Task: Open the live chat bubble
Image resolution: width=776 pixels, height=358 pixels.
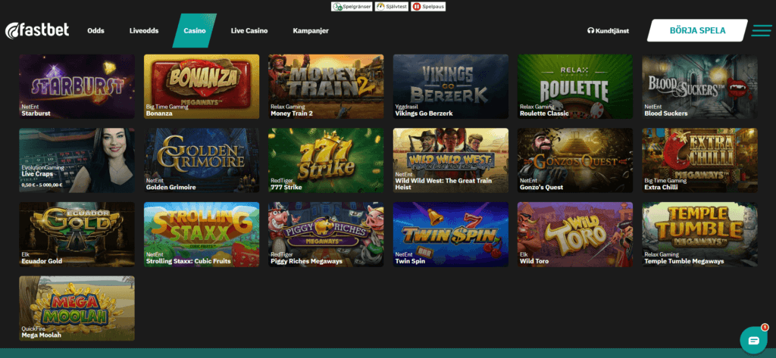Action: coord(753,340)
